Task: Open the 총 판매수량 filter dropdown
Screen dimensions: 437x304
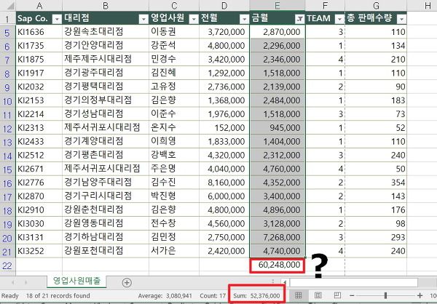Action: click(401, 19)
